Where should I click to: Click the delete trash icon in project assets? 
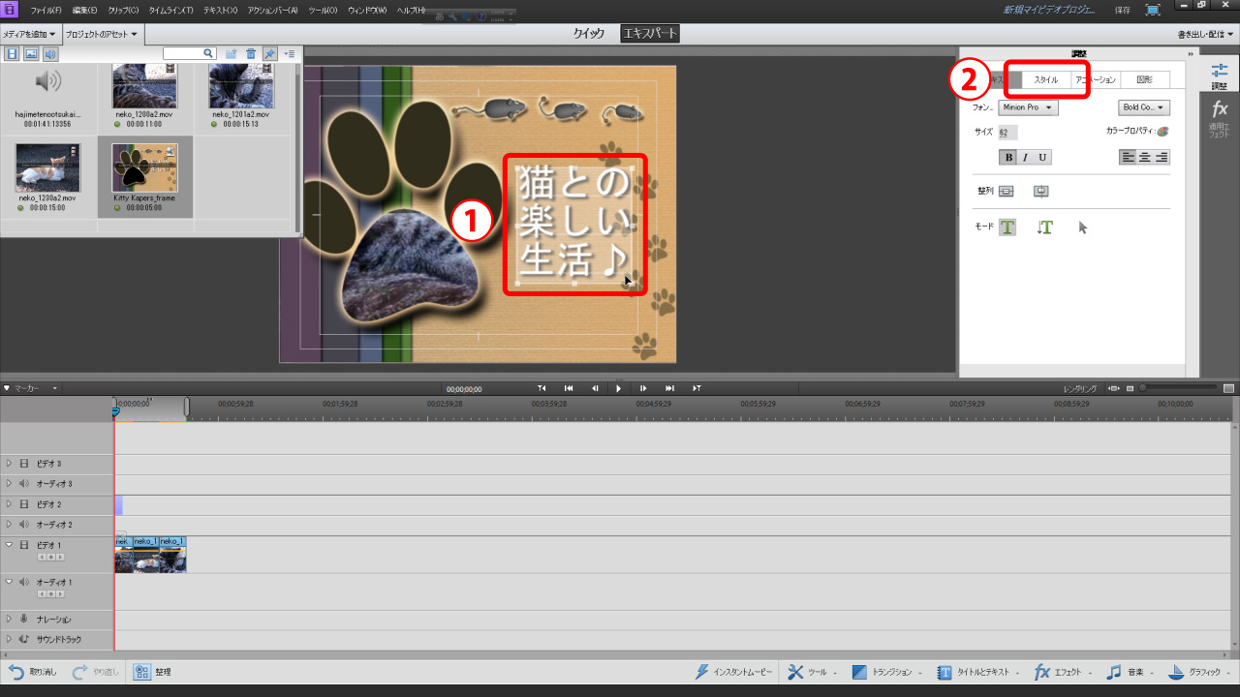click(x=250, y=54)
